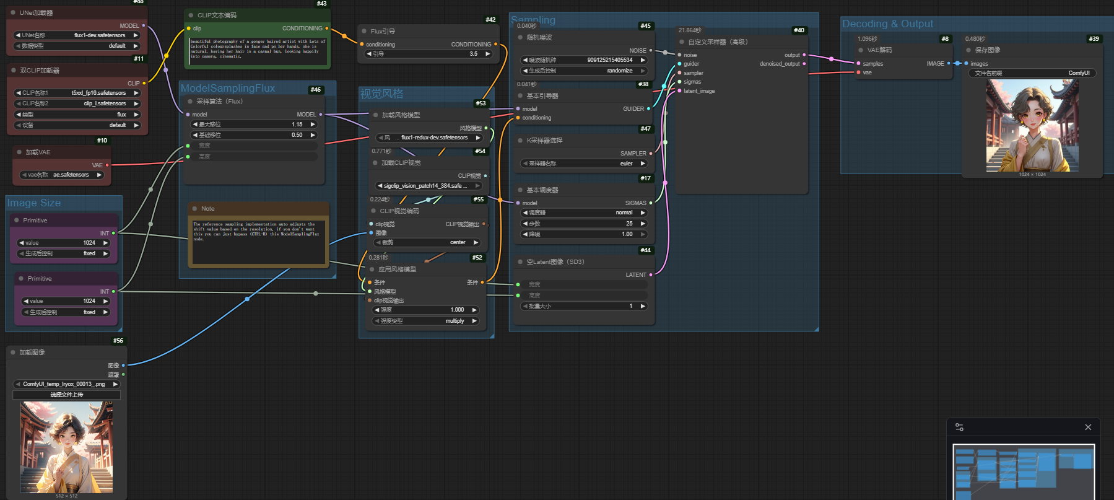Collapse the UNet加载器 node using its title dot
This screenshot has height=500, width=1114.
click(13, 12)
